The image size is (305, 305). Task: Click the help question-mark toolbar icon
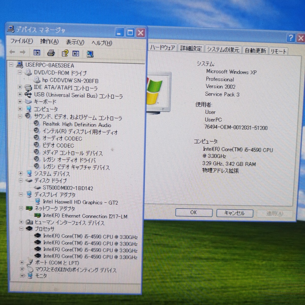point(65,53)
